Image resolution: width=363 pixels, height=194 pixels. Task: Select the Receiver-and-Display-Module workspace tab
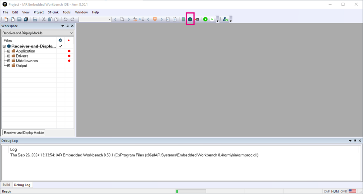tap(24, 133)
